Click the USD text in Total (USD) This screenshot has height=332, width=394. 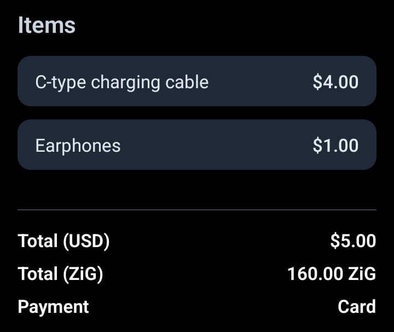click(x=86, y=241)
